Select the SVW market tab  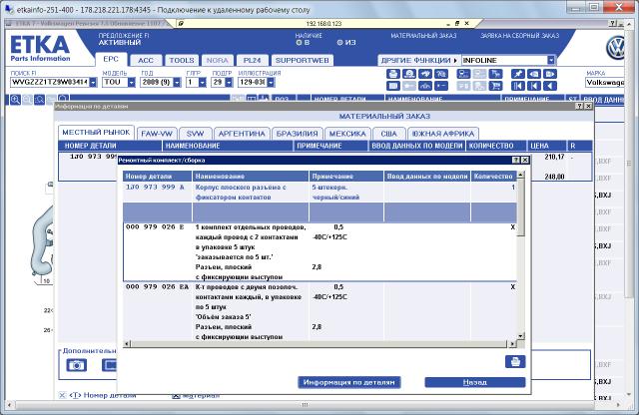tap(196, 134)
